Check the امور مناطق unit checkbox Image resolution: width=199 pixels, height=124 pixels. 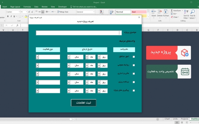[134, 57]
